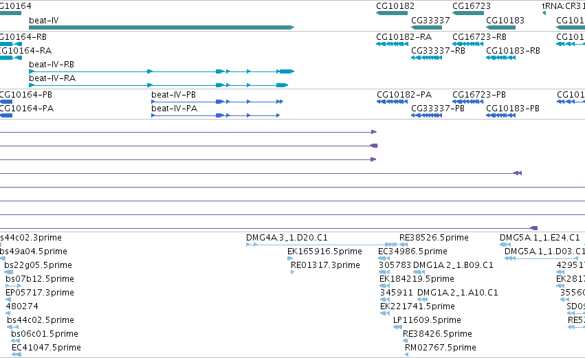Select the DMG1A2_1.A10.C1 feature label
Viewport: 585px width, 358px height.
point(457,293)
